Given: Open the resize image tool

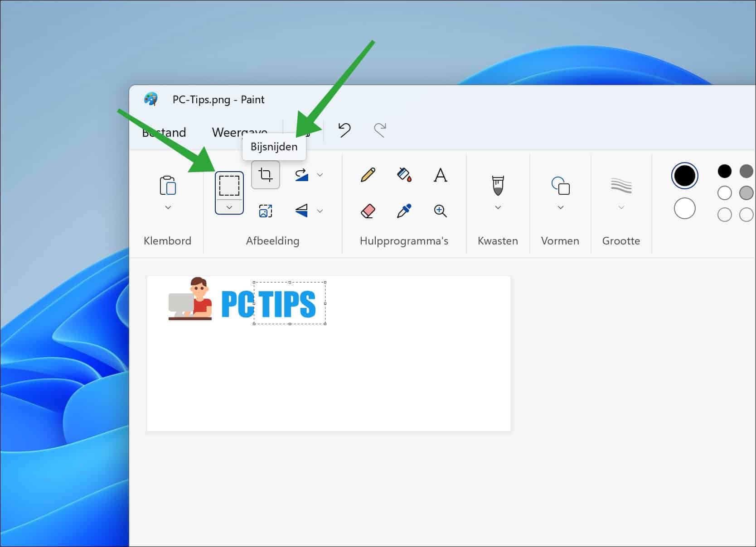Looking at the screenshot, I should tap(265, 211).
